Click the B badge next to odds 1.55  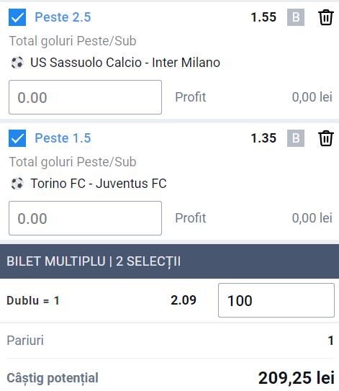point(296,17)
